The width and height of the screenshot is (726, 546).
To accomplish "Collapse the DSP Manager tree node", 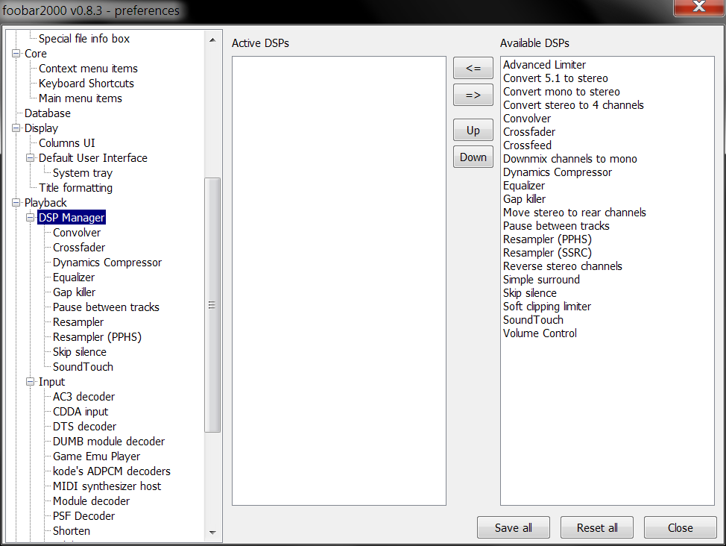I will pyautogui.click(x=31, y=218).
